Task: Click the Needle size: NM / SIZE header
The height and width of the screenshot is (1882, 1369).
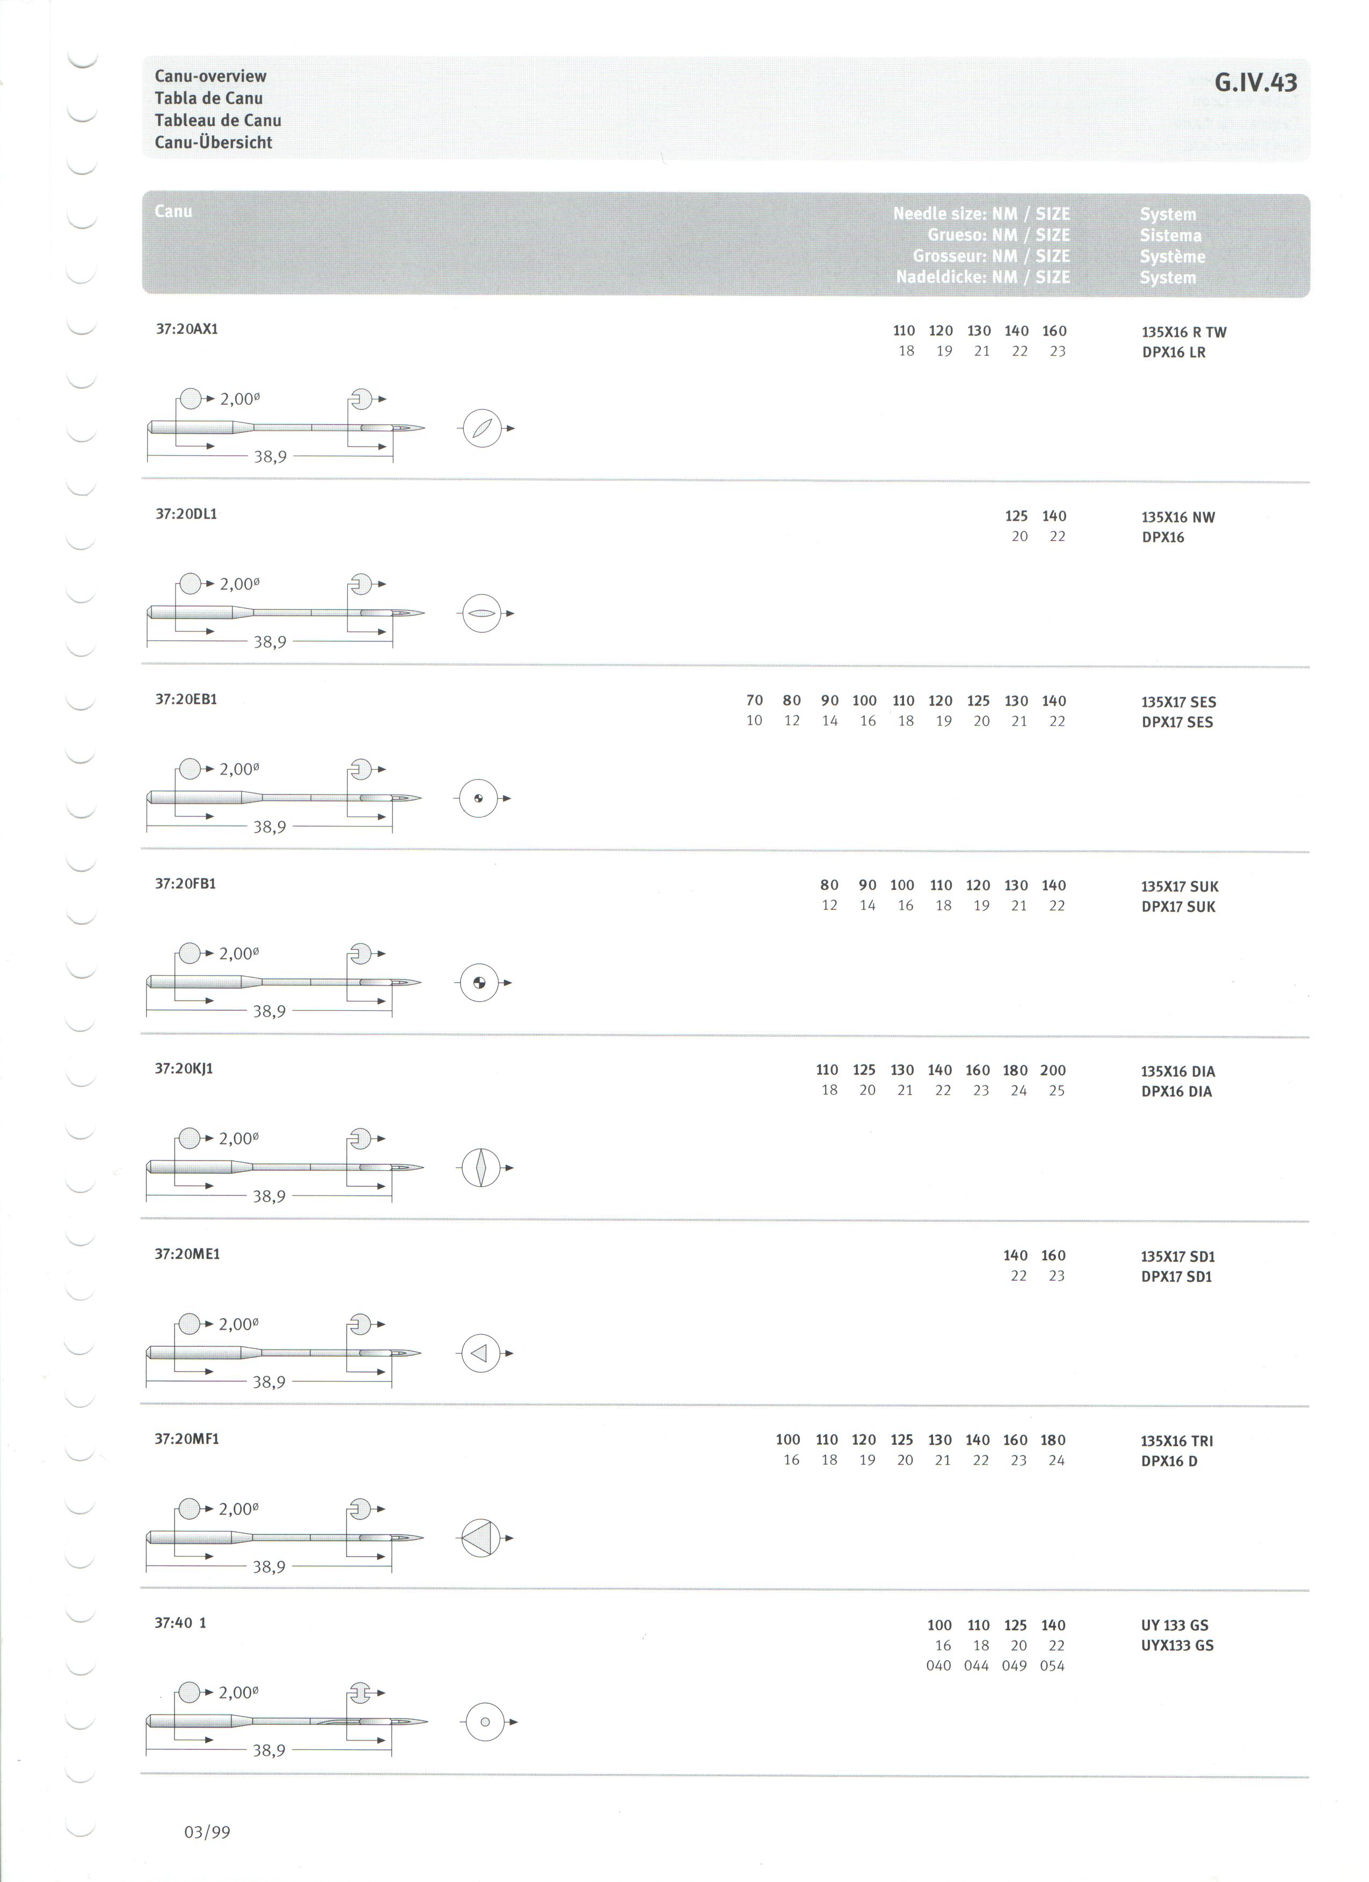Action: click(x=981, y=214)
